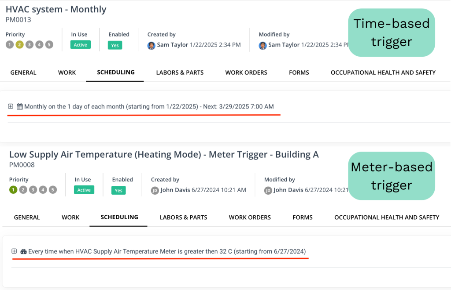Toggle the Enabled Yes badge for PM0008
Screen dimensions: 451x290
coord(118,190)
